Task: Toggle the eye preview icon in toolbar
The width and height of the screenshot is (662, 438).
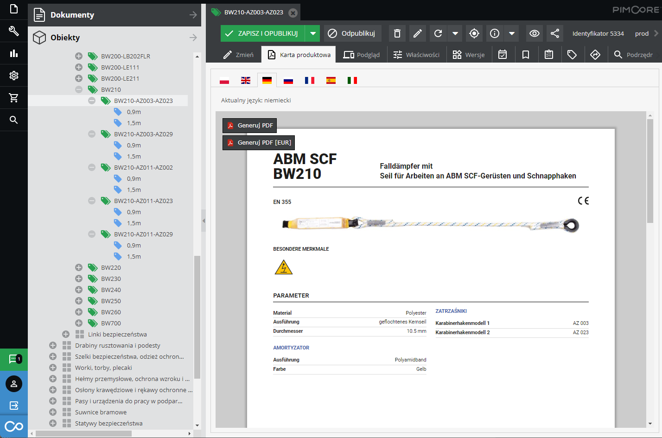Action: pyautogui.click(x=535, y=33)
